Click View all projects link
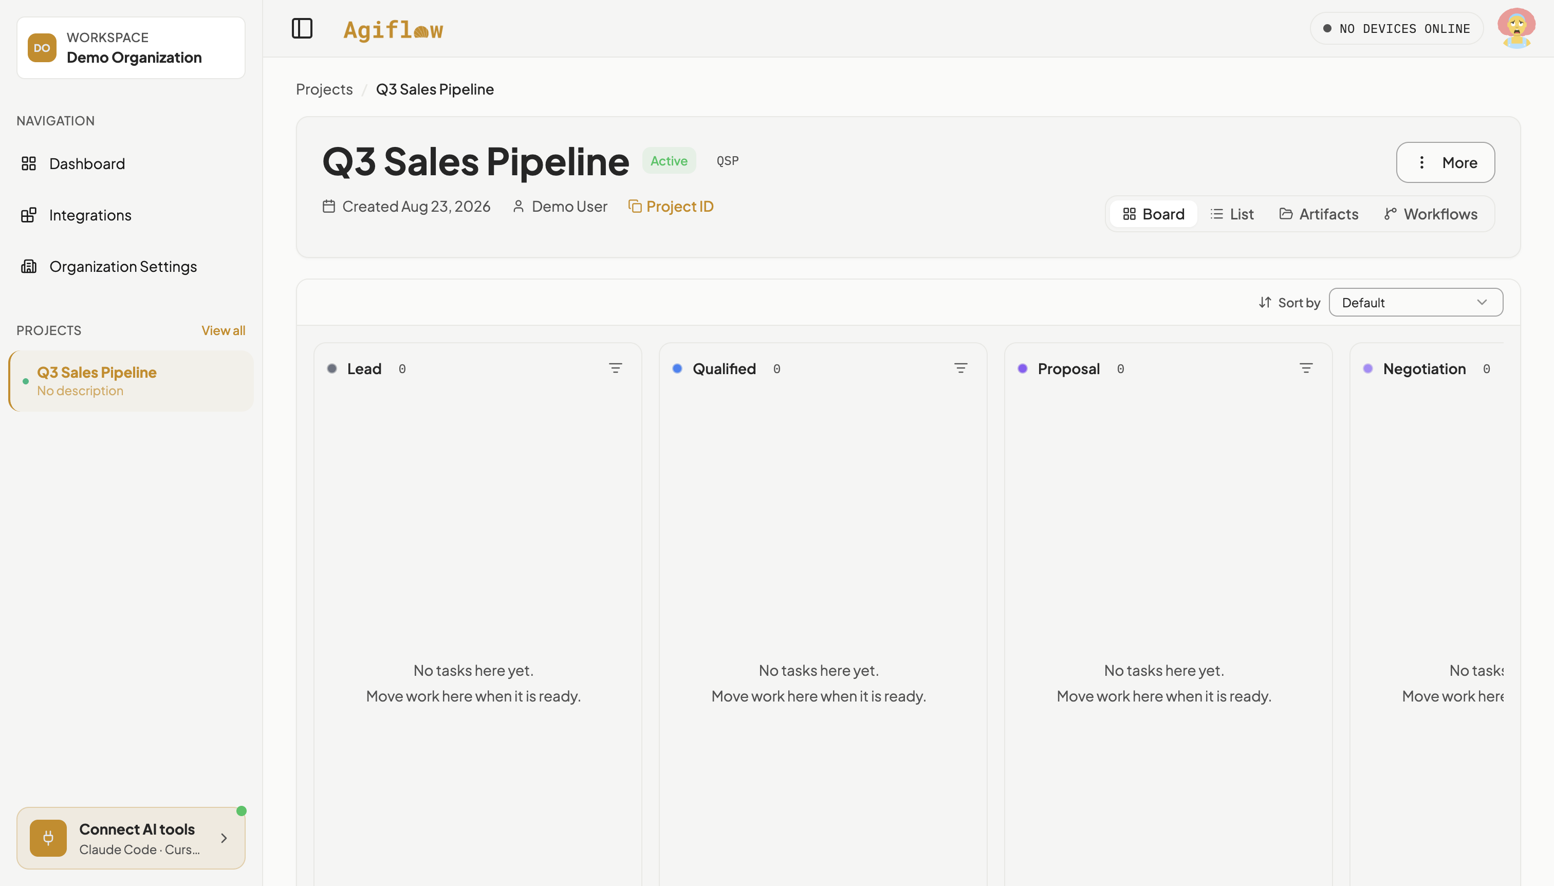Screen dimensions: 1554x886 click(x=224, y=330)
